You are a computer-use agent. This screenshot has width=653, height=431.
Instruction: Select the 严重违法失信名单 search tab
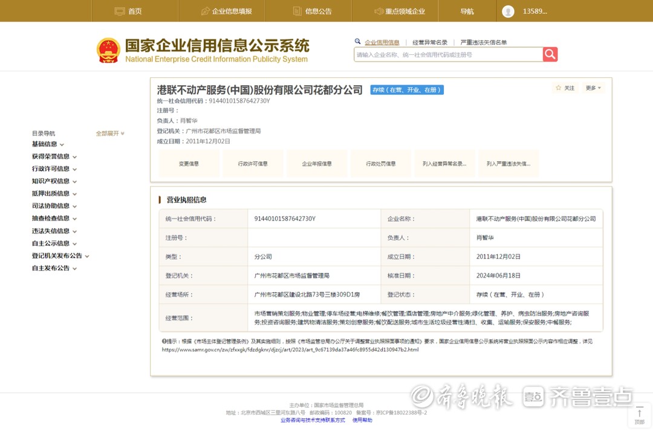click(x=484, y=42)
